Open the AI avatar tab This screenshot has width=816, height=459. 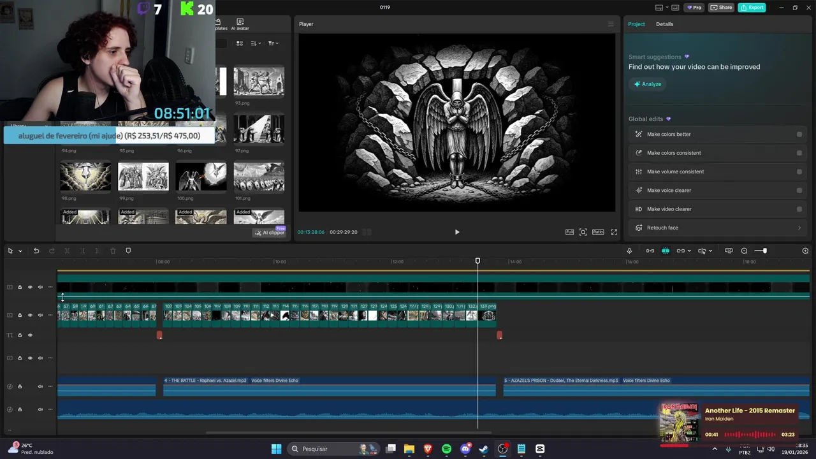point(240,25)
